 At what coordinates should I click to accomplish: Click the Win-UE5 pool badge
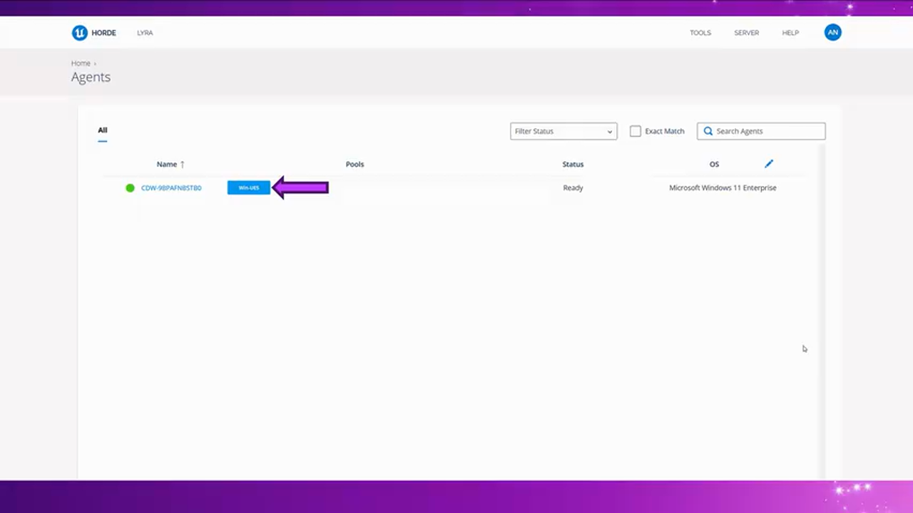pos(248,188)
